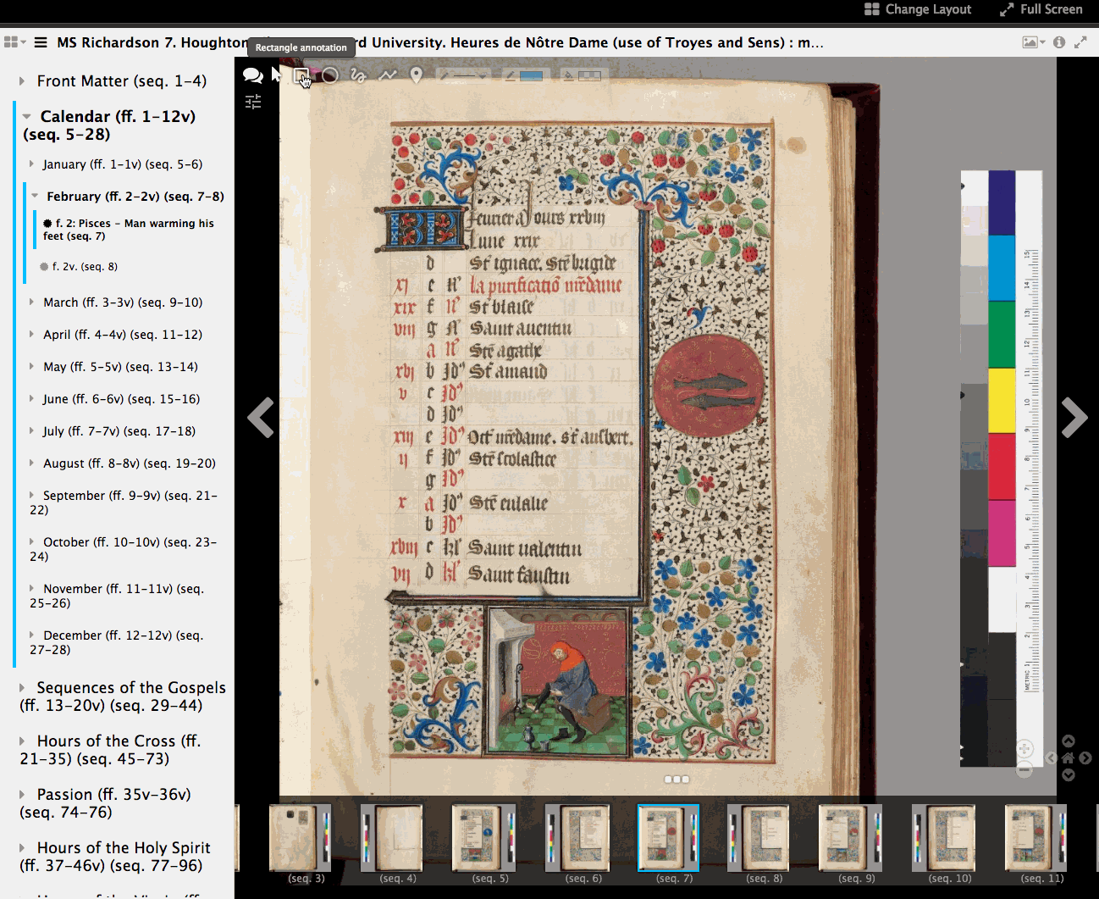Reset view with the home icon
Image resolution: width=1099 pixels, height=899 pixels.
click(1069, 758)
